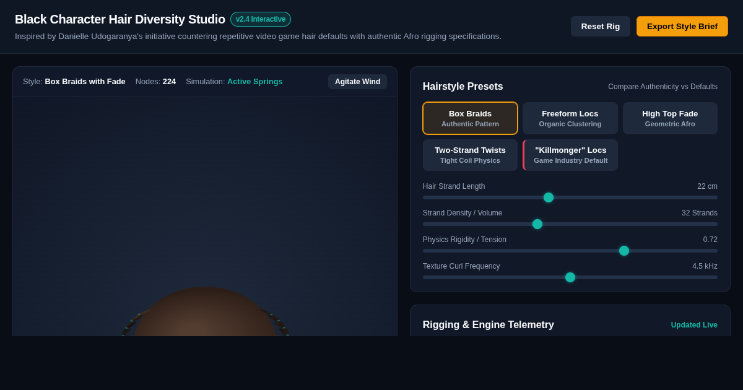Click the "4.5 kHz" curl frequency value
Screen dimensions: 743x390
click(705, 266)
